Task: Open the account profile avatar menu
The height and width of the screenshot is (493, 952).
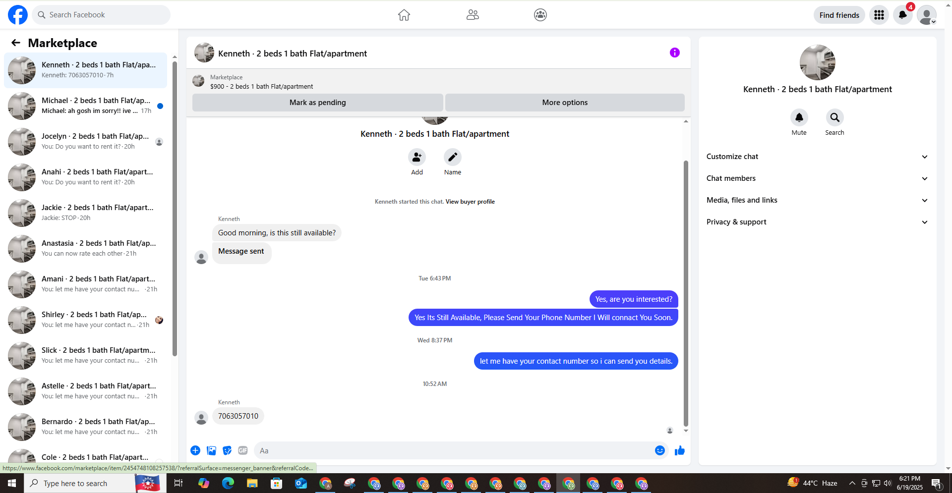Action: point(927,15)
